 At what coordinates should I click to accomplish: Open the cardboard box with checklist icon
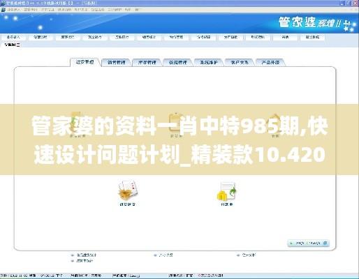(x=128, y=190)
